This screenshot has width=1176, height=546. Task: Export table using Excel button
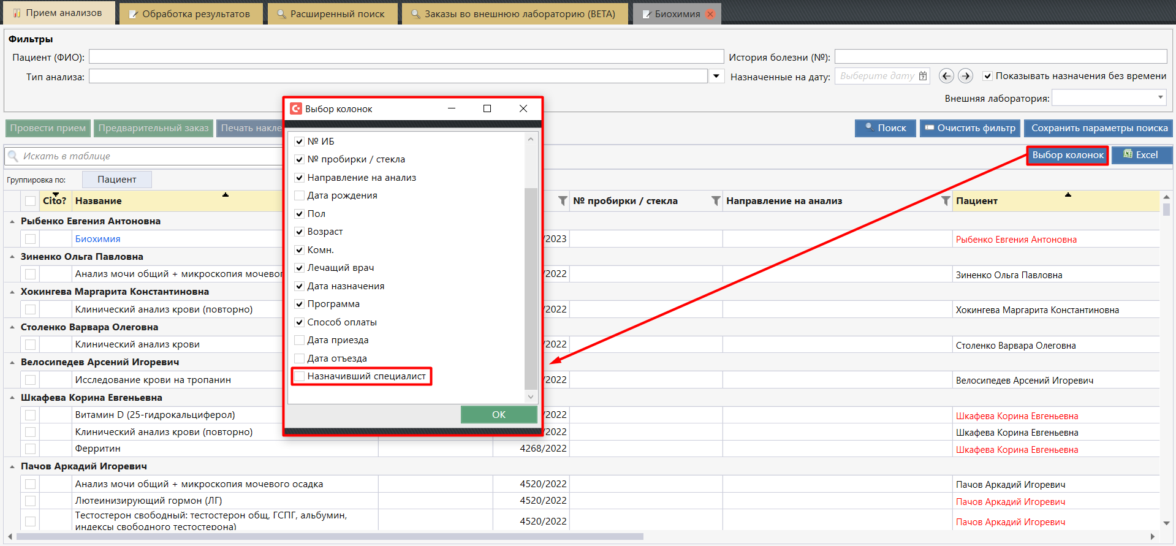tap(1141, 155)
